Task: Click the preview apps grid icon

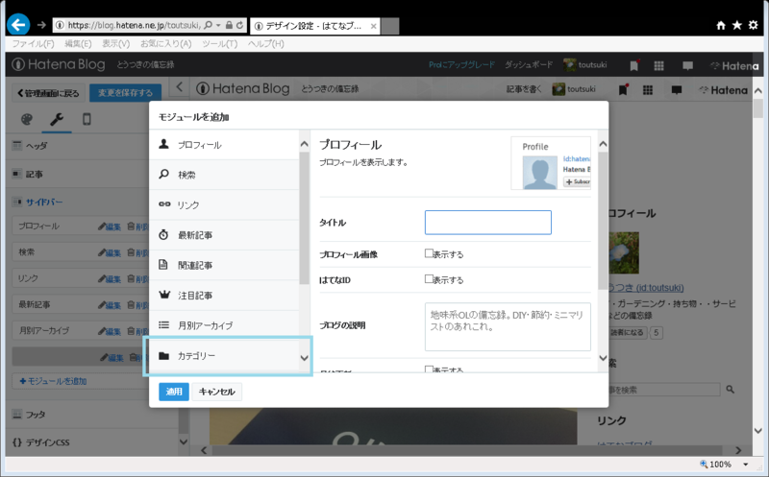Action: tap(648, 90)
